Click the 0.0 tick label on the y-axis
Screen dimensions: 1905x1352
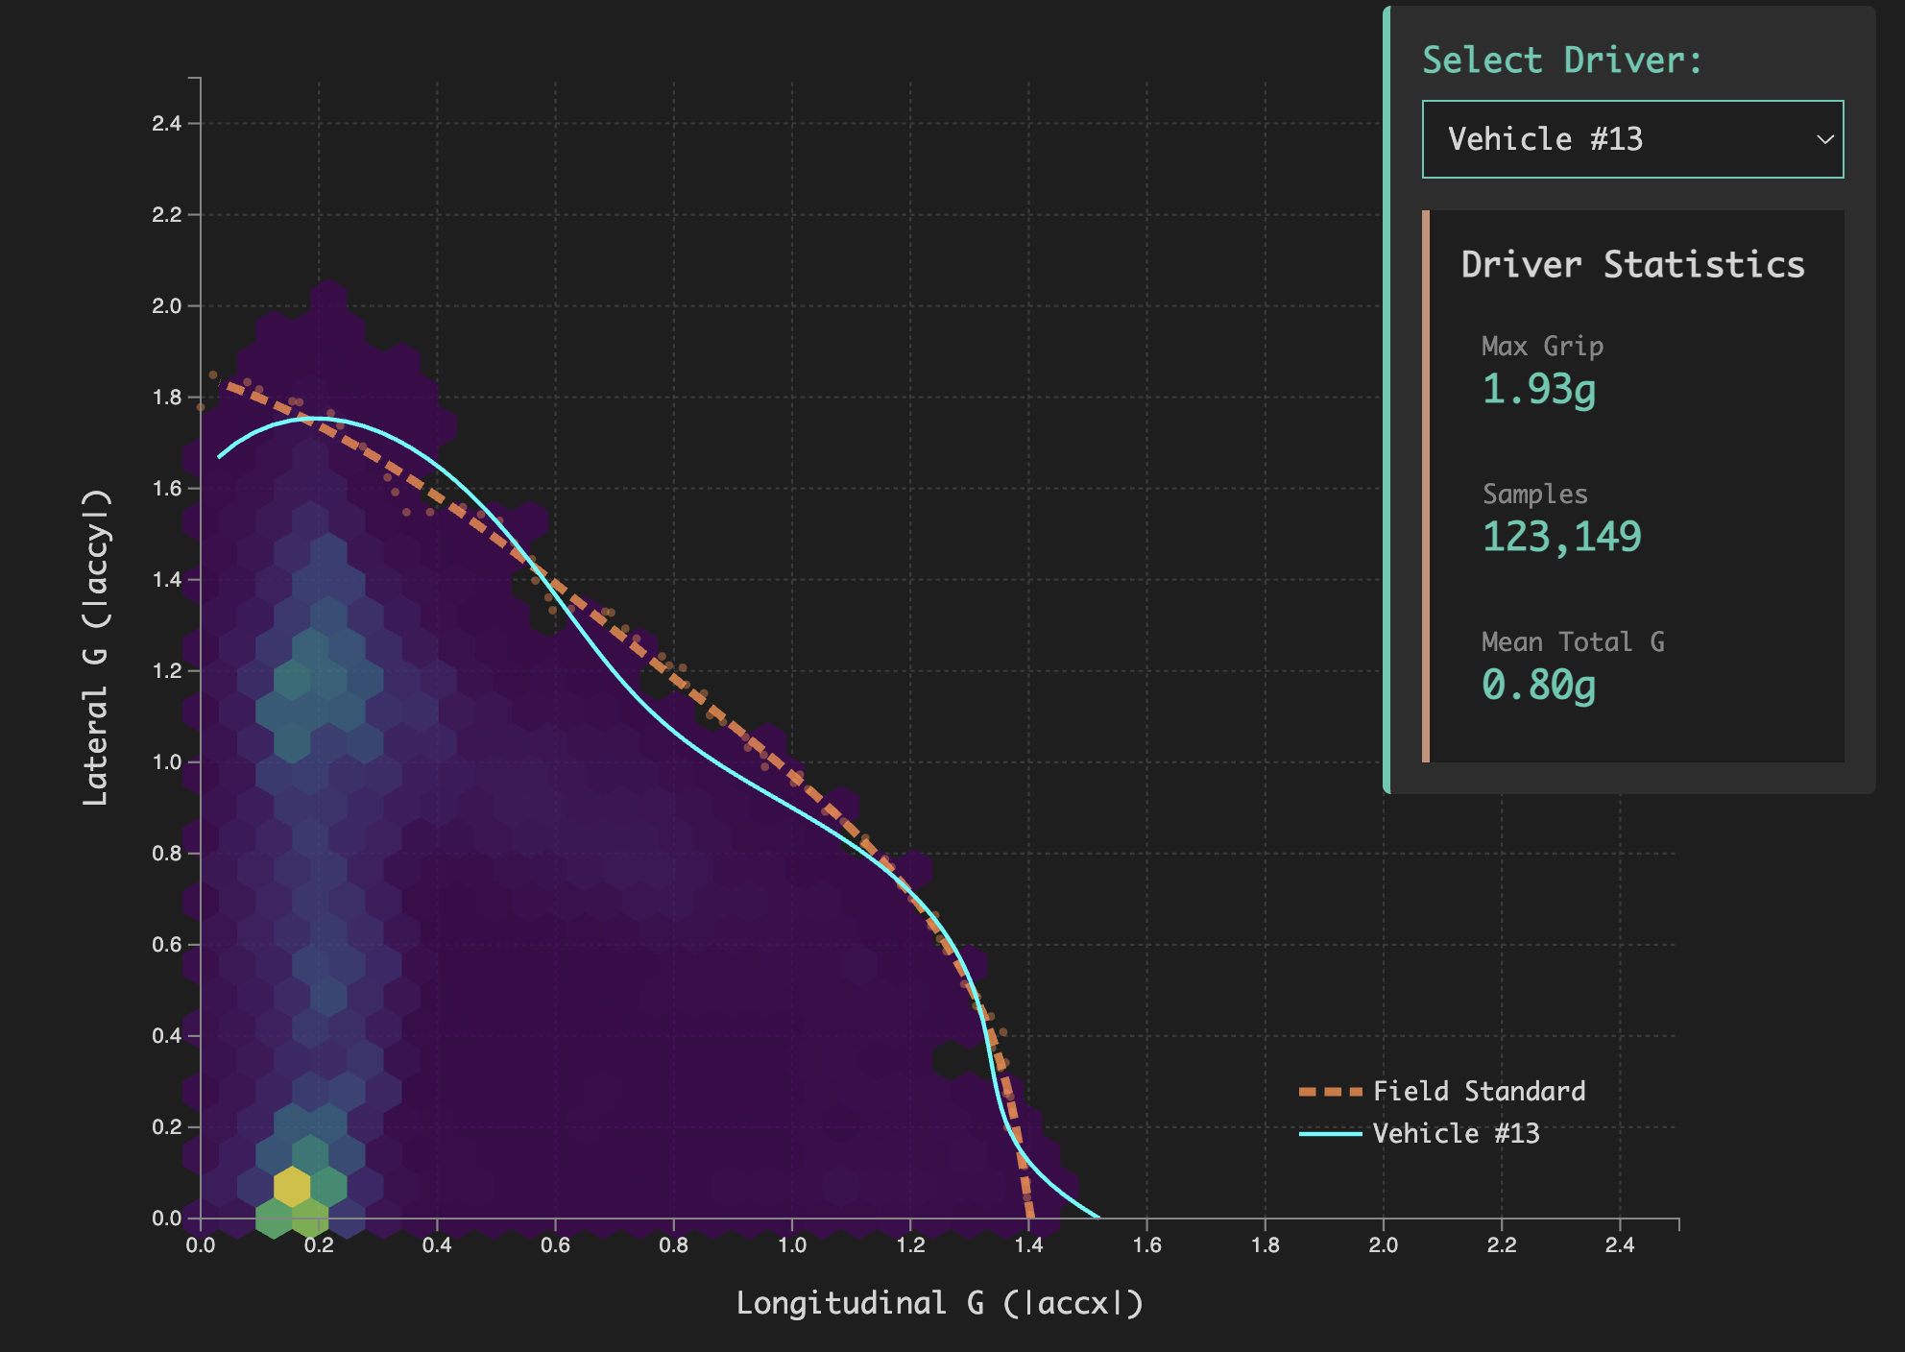coord(166,1218)
